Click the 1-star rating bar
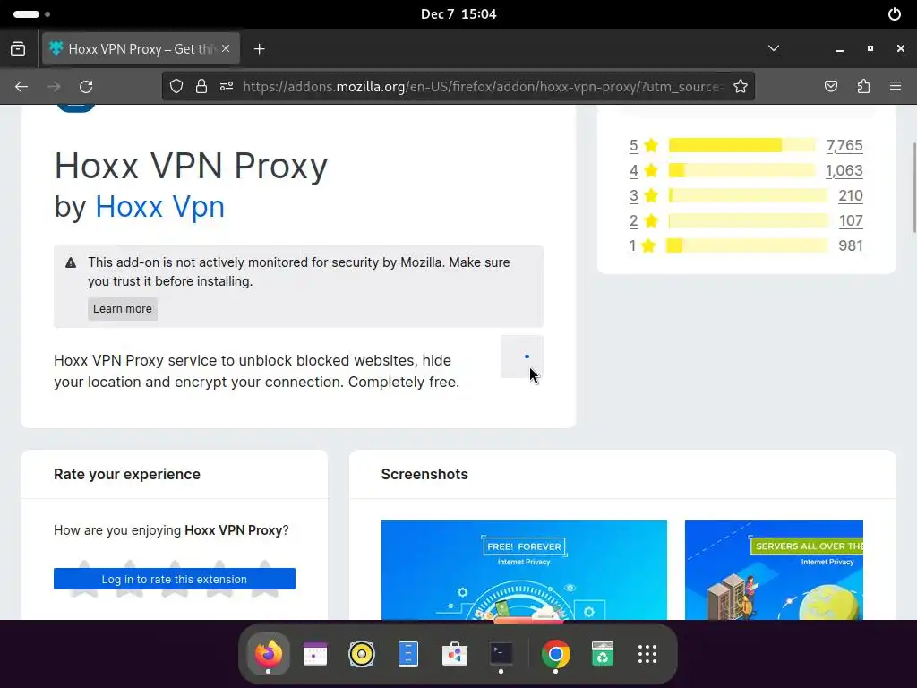The height and width of the screenshot is (688, 917). 747,245
